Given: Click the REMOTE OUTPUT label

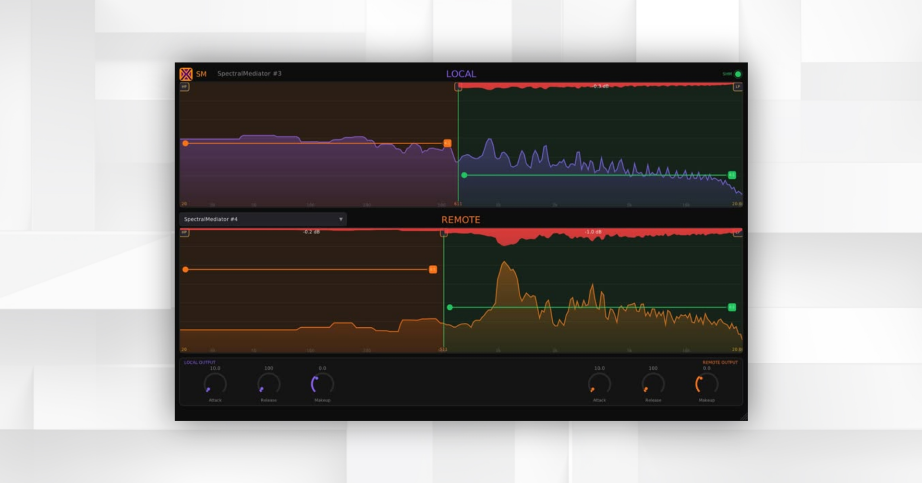Looking at the screenshot, I should pos(720,362).
